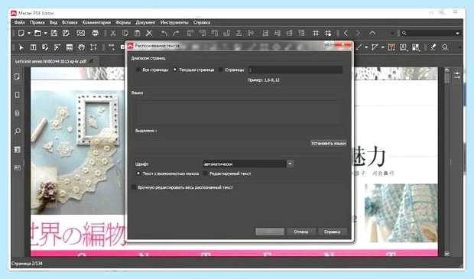
Task: Click the Print icon
Action: pyautogui.click(x=96, y=33)
